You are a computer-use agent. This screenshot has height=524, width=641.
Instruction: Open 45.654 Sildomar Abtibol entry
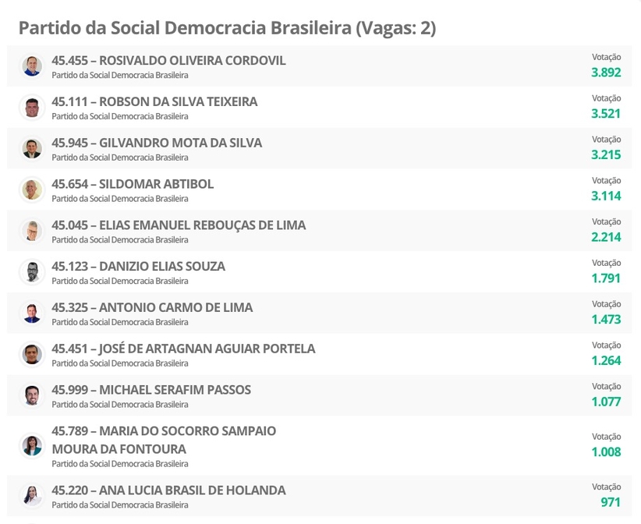[x=133, y=185]
